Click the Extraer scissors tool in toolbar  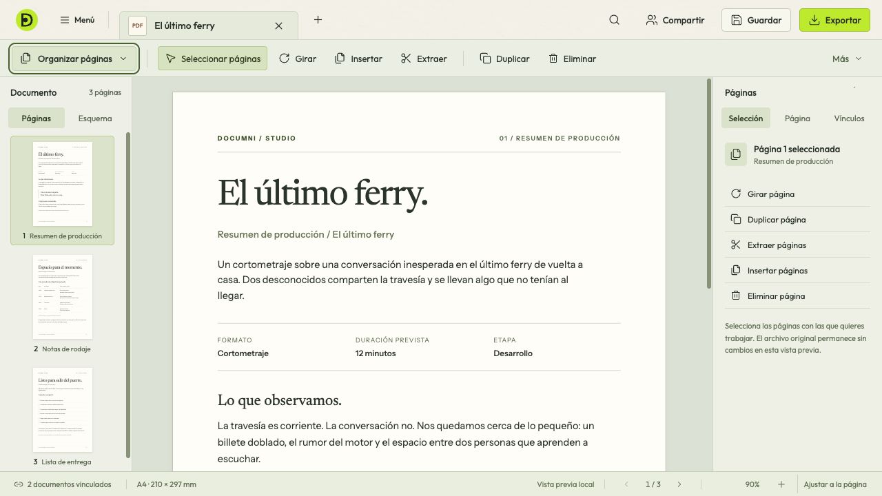[x=424, y=59]
